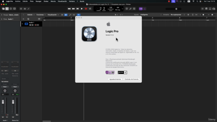Image resolution: width=217 pixels, height=122 pixels.
Task: Toggle the vertical auto zoom button
Action: (193, 15)
